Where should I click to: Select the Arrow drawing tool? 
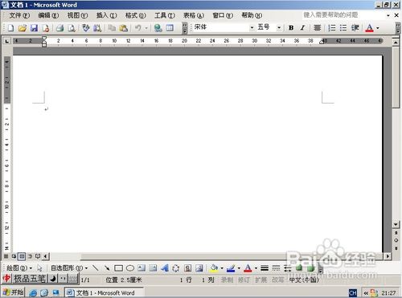107,267
